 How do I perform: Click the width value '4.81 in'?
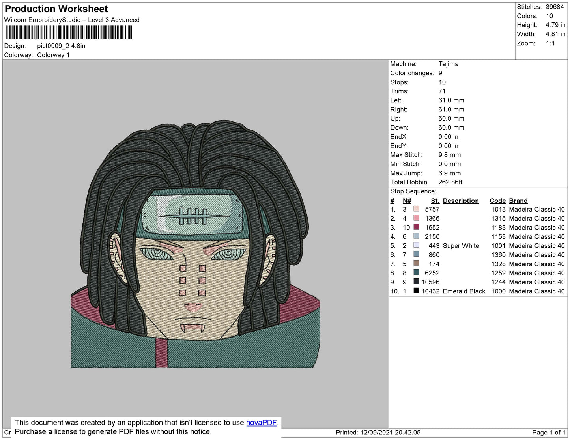(x=555, y=34)
